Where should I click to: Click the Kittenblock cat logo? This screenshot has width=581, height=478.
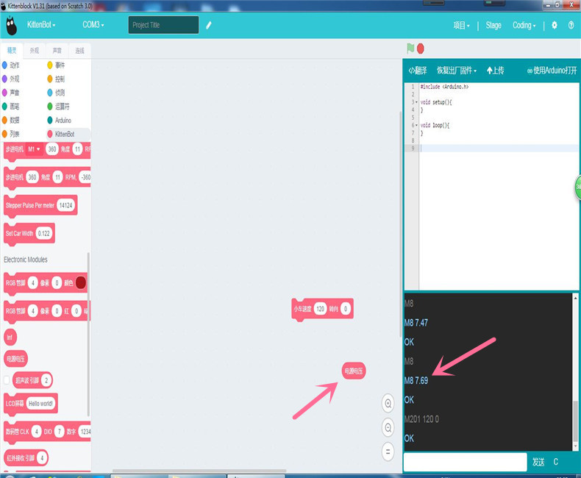tap(11, 26)
